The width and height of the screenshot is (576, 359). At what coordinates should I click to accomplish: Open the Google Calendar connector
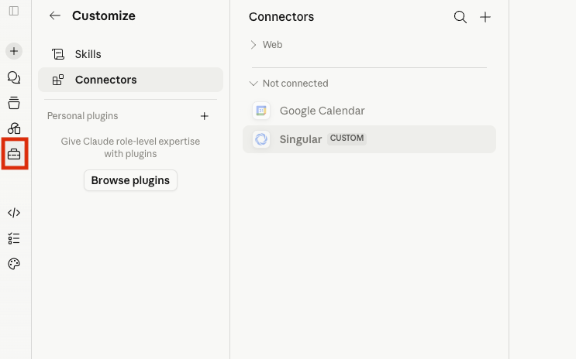(369, 111)
